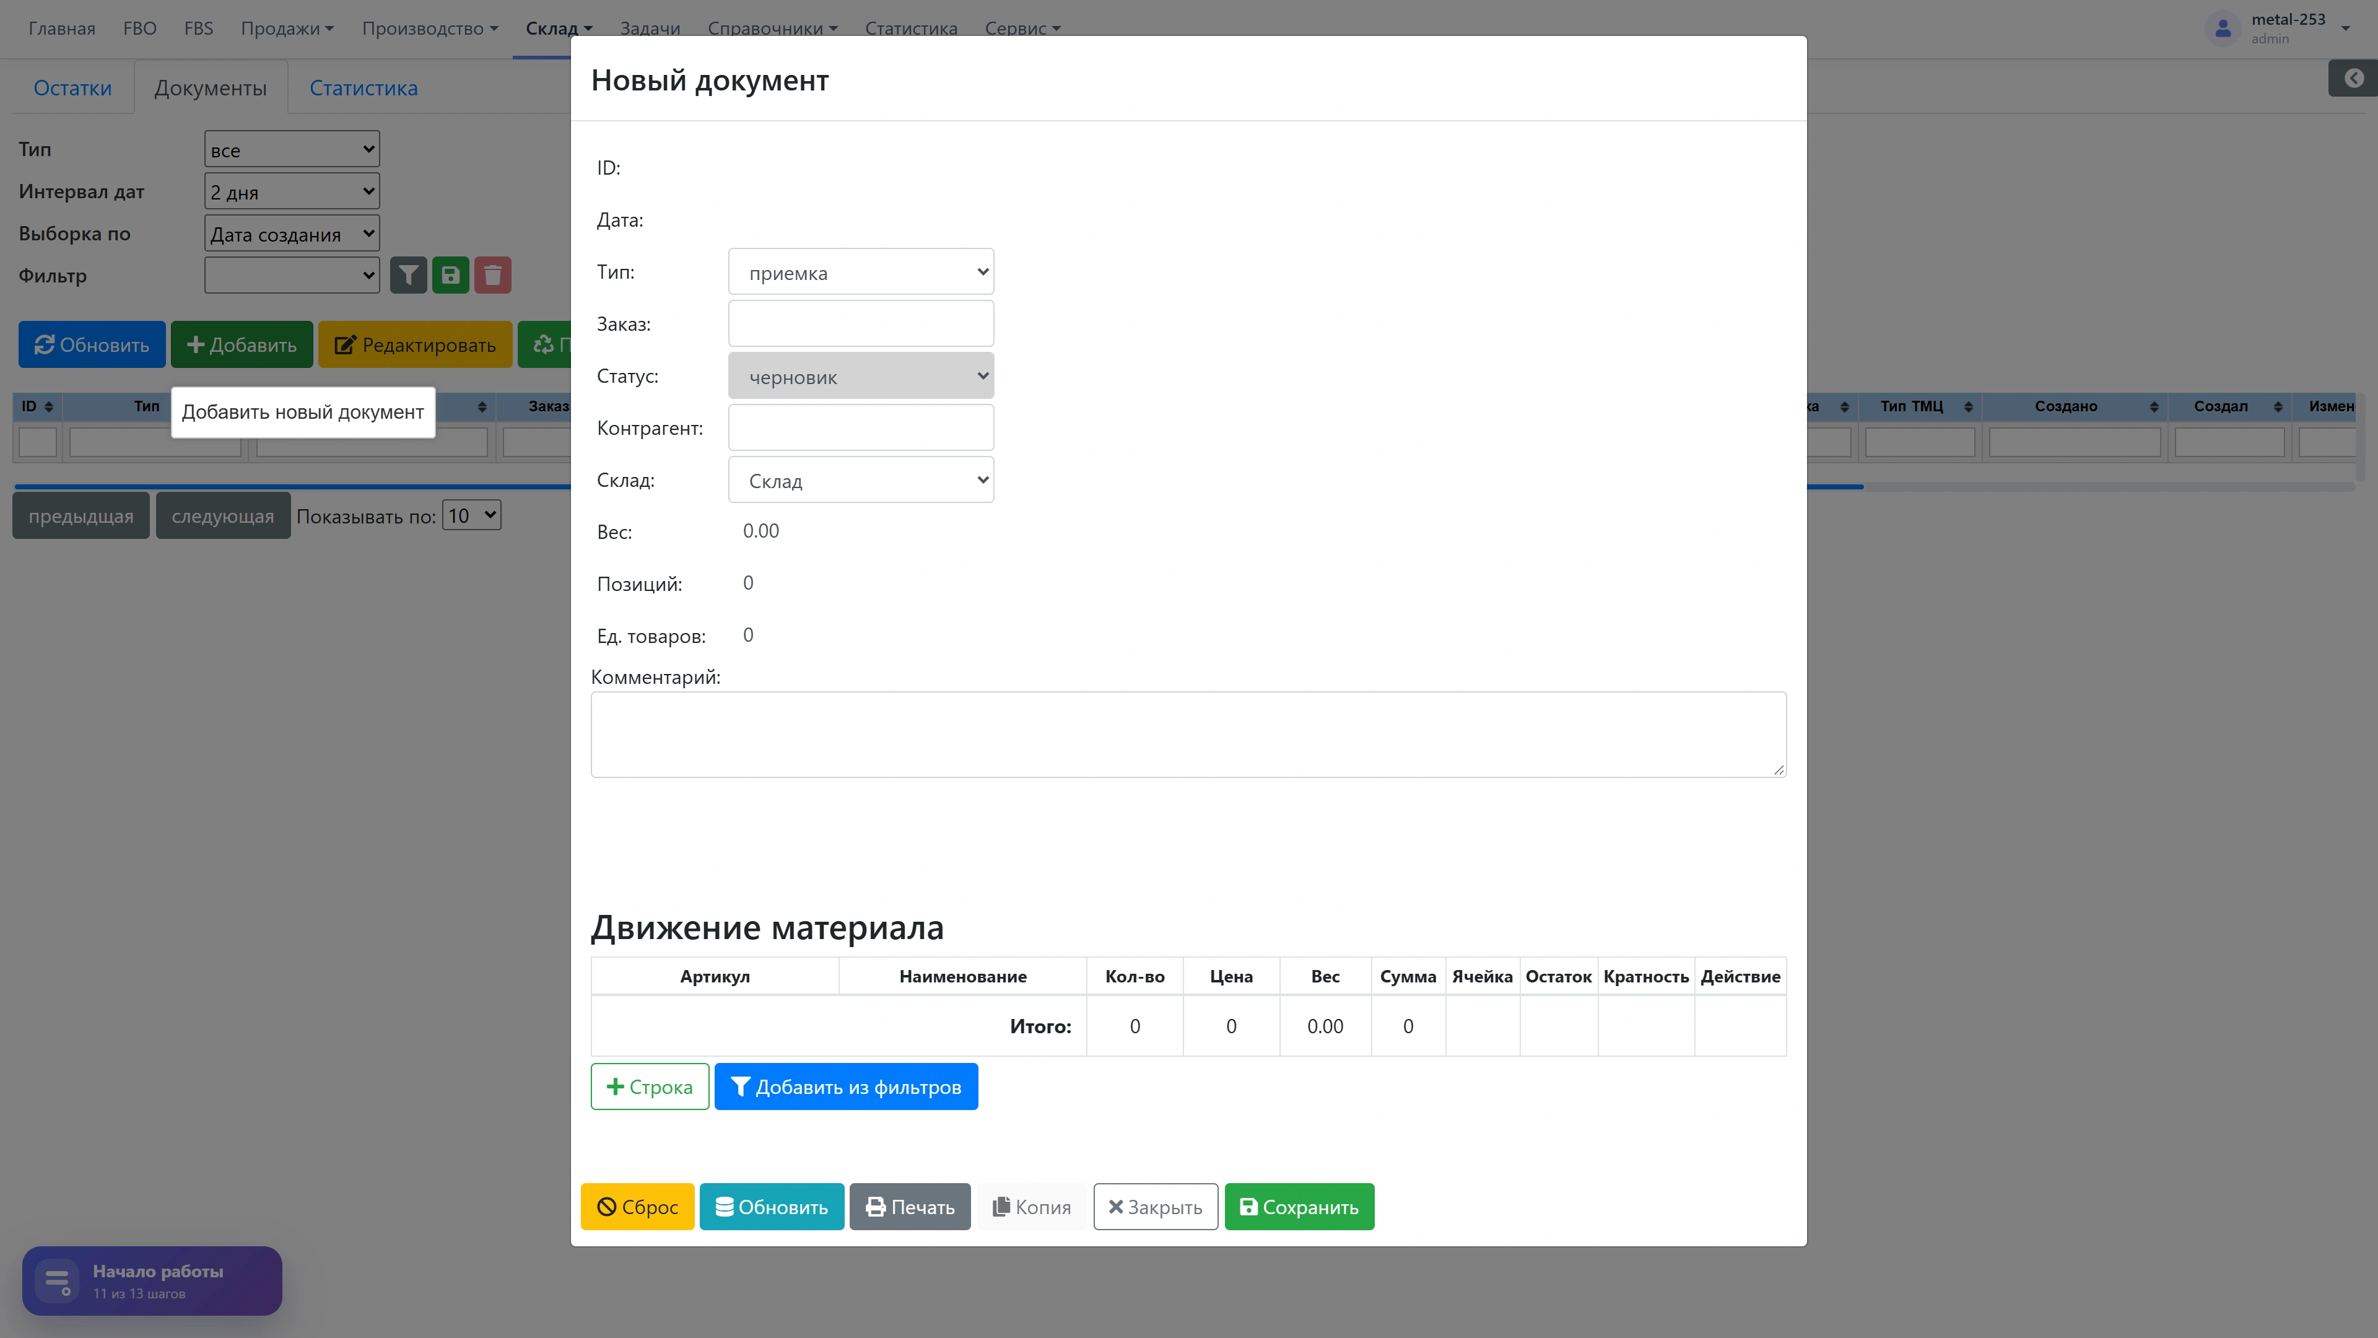This screenshot has height=1338, width=2378.
Task: Open the Выборка по dropdown
Action: click(x=292, y=234)
